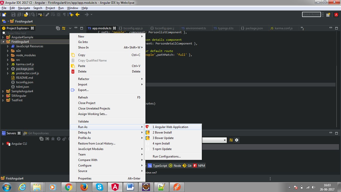Choose 4 npm Install

click(x=173, y=143)
